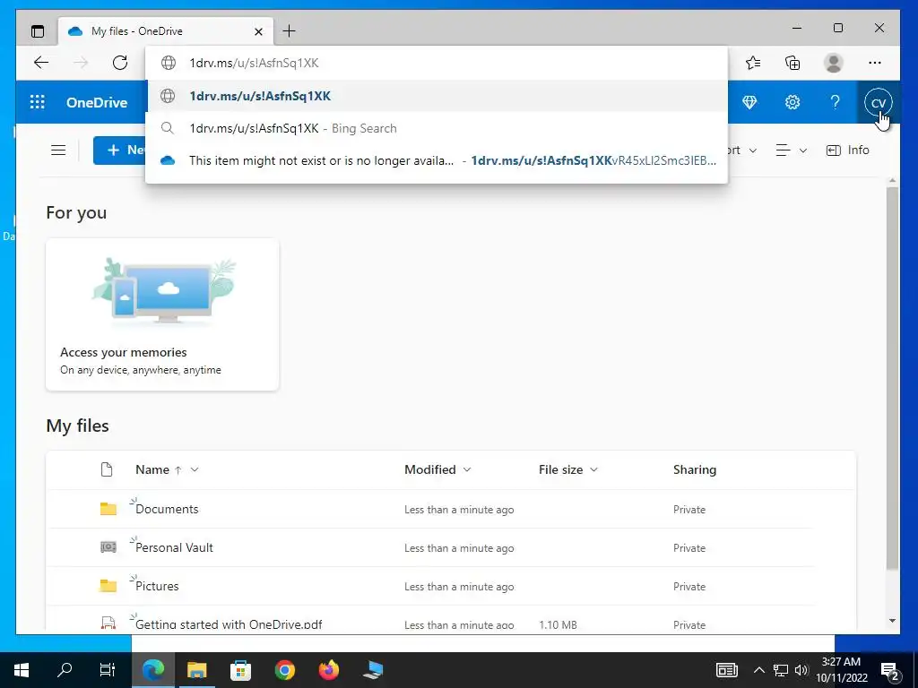Image resolution: width=918 pixels, height=688 pixels.
Task: Open Edge profile icon
Action: point(833,63)
